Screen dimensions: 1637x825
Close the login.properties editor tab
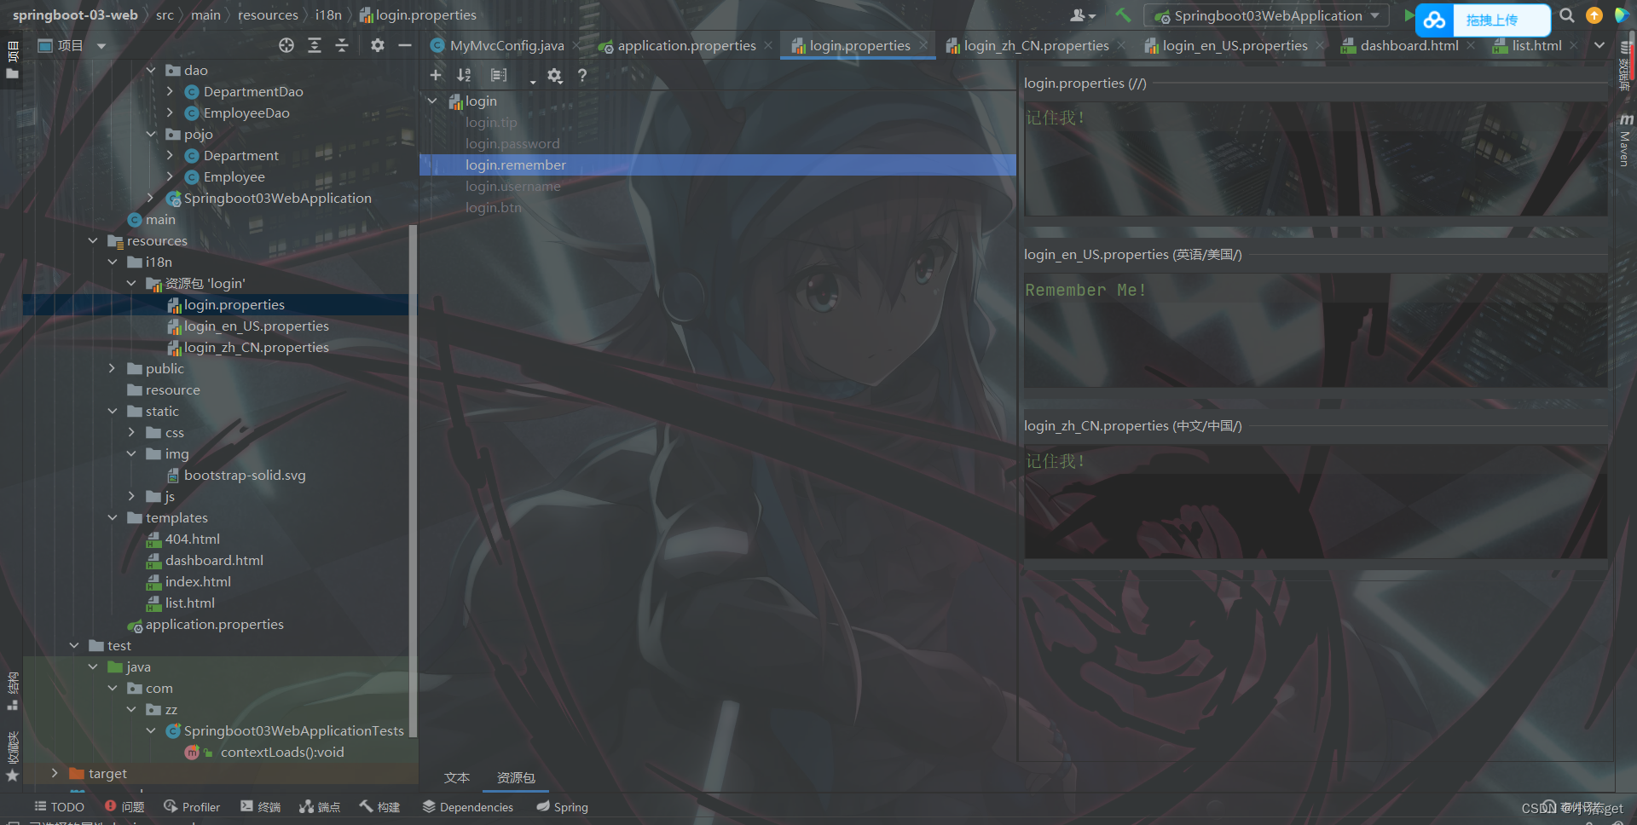[923, 45]
